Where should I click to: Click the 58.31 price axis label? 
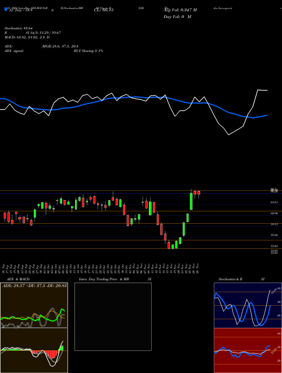pos(274,224)
